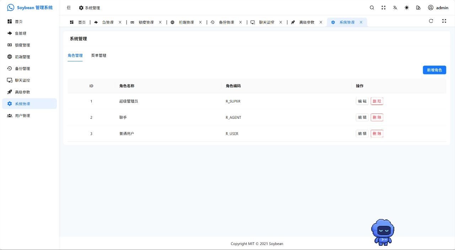Image resolution: width=455 pixels, height=250 pixels.
Task: Close the 聊天监控 tab
Action: pyautogui.click(x=280, y=22)
